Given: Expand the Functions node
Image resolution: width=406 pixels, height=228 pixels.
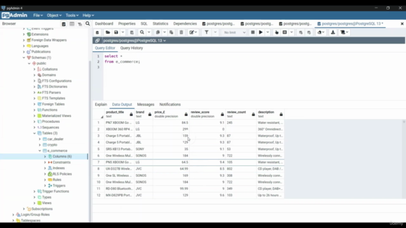Looking at the screenshot, I should pos(34,110).
